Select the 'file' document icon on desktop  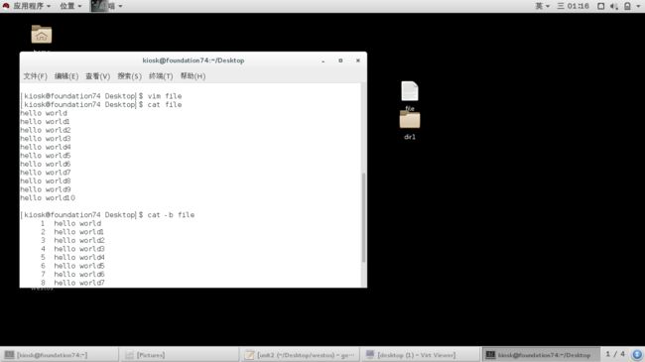(x=410, y=91)
